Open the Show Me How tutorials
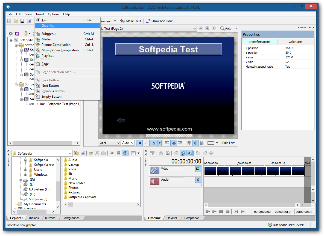The width and height of the screenshot is (324, 236). [x=159, y=21]
